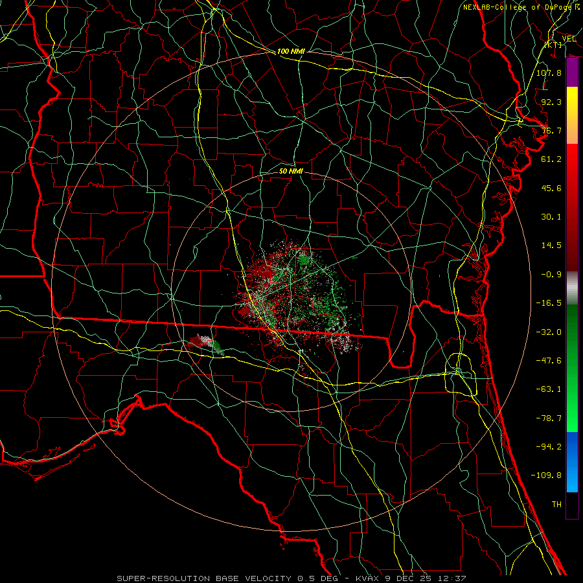The image size is (583, 583).
Task: Select the -78.7 legend value
Action: (549, 418)
